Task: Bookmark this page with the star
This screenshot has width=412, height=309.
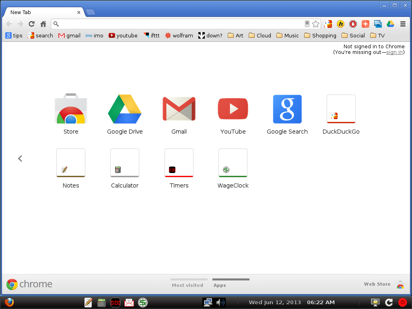Action: click(315, 24)
